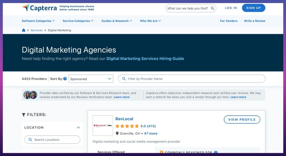The height and width of the screenshot is (156, 286).
Task: Expand the Software Categories menu
Action: click(x=38, y=21)
